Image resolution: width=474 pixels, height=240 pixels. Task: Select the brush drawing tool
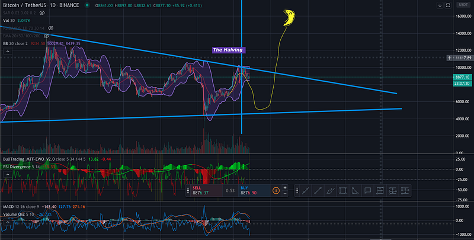331,191
